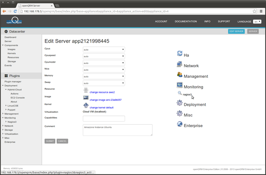Click the Deployment gear icon
This screenshot has width=266, height=175.
180,103
